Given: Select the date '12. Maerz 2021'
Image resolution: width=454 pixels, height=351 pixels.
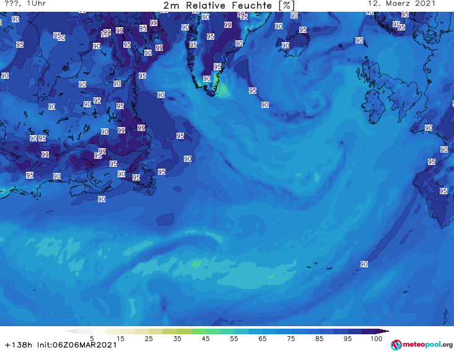Looking at the screenshot, I should coord(401,4).
